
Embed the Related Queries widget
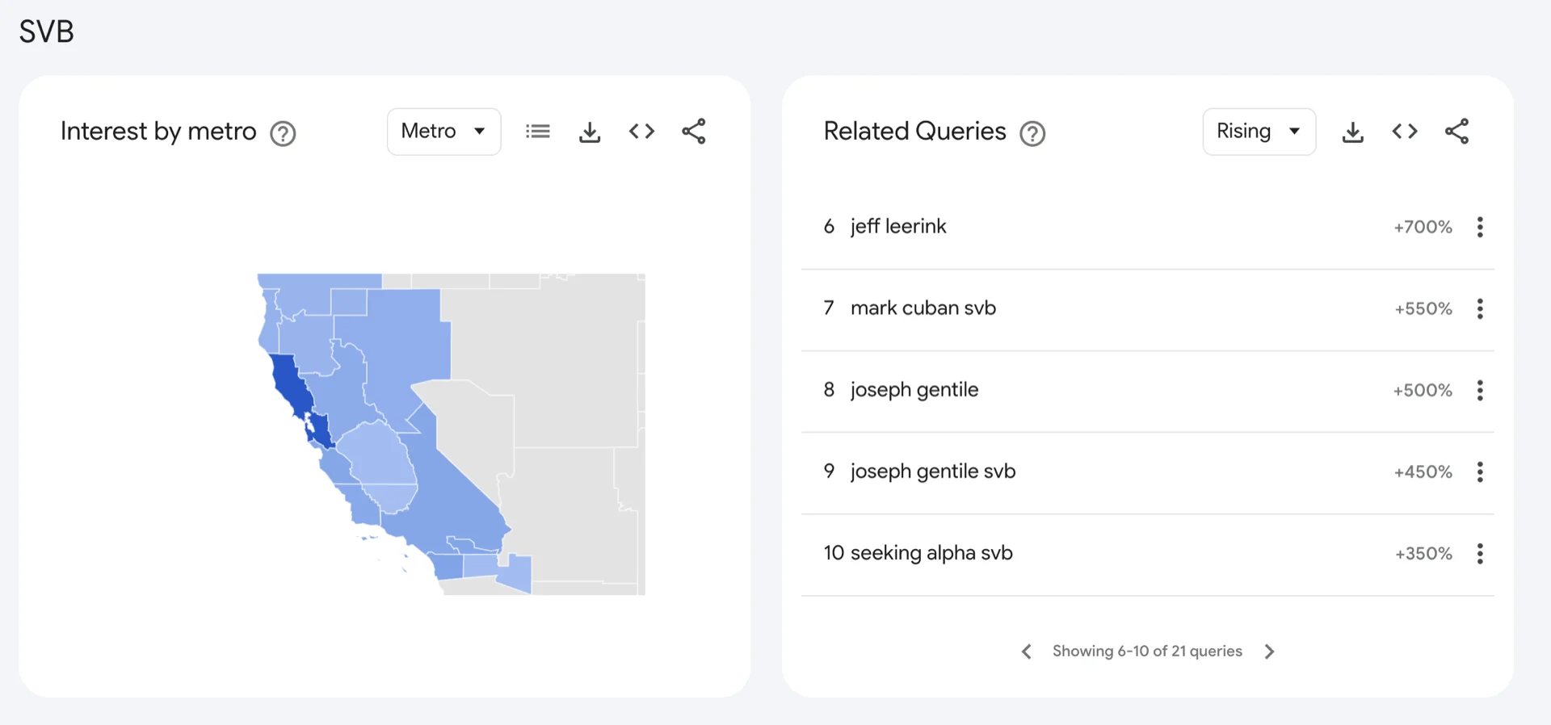click(1405, 132)
